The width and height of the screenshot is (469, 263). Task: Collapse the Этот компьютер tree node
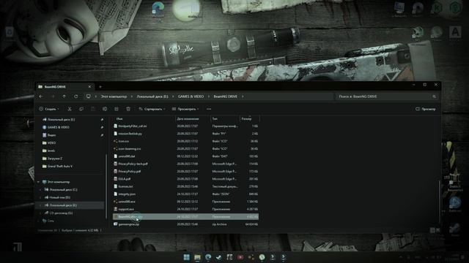coord(39,182)
